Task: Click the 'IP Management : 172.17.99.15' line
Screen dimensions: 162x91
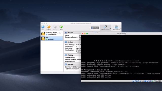Action: coord(95,70)
